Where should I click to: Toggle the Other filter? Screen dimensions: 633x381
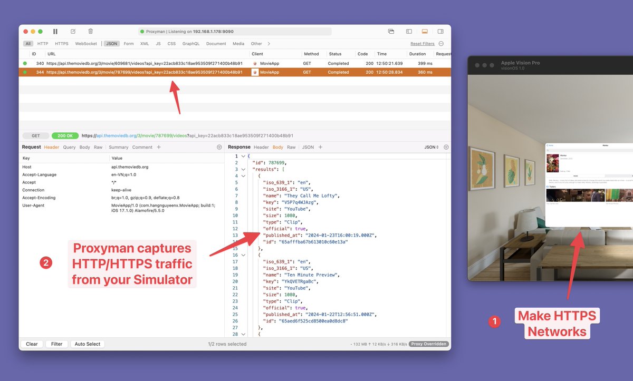click(256, 44)
